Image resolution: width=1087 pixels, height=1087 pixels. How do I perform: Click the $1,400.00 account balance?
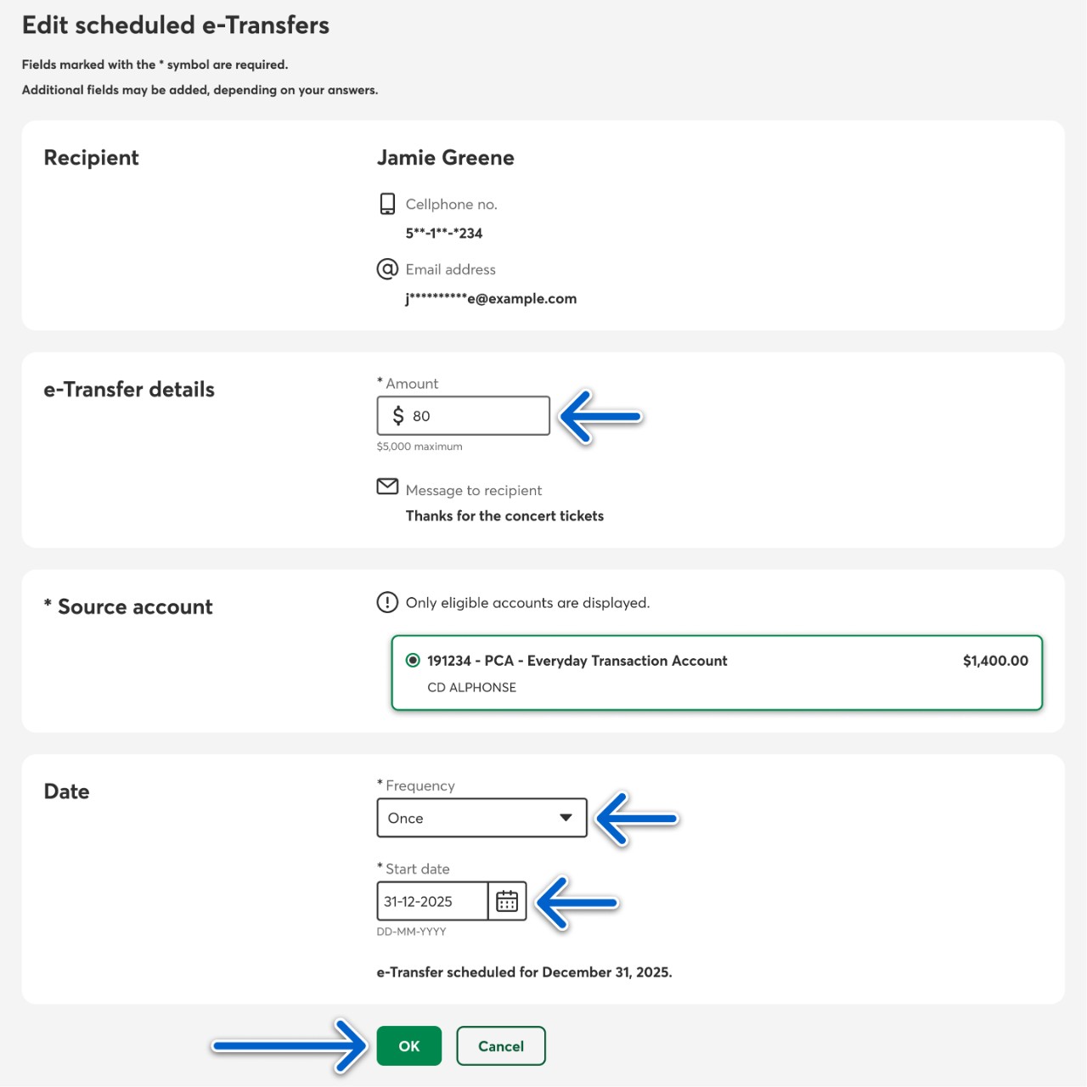(x=994, y=661)
